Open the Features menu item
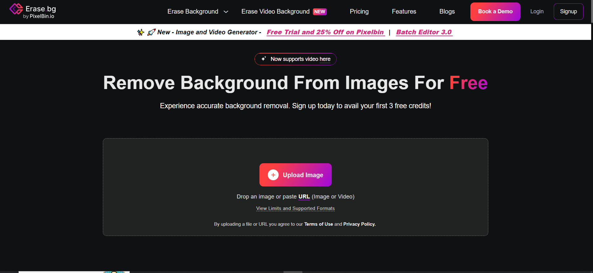 [404, 11]
